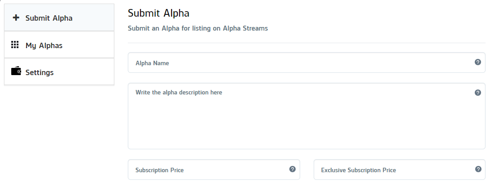The image size is (495, 183).
Task: Click the wallet icon beside Settings
Action: 16,71
